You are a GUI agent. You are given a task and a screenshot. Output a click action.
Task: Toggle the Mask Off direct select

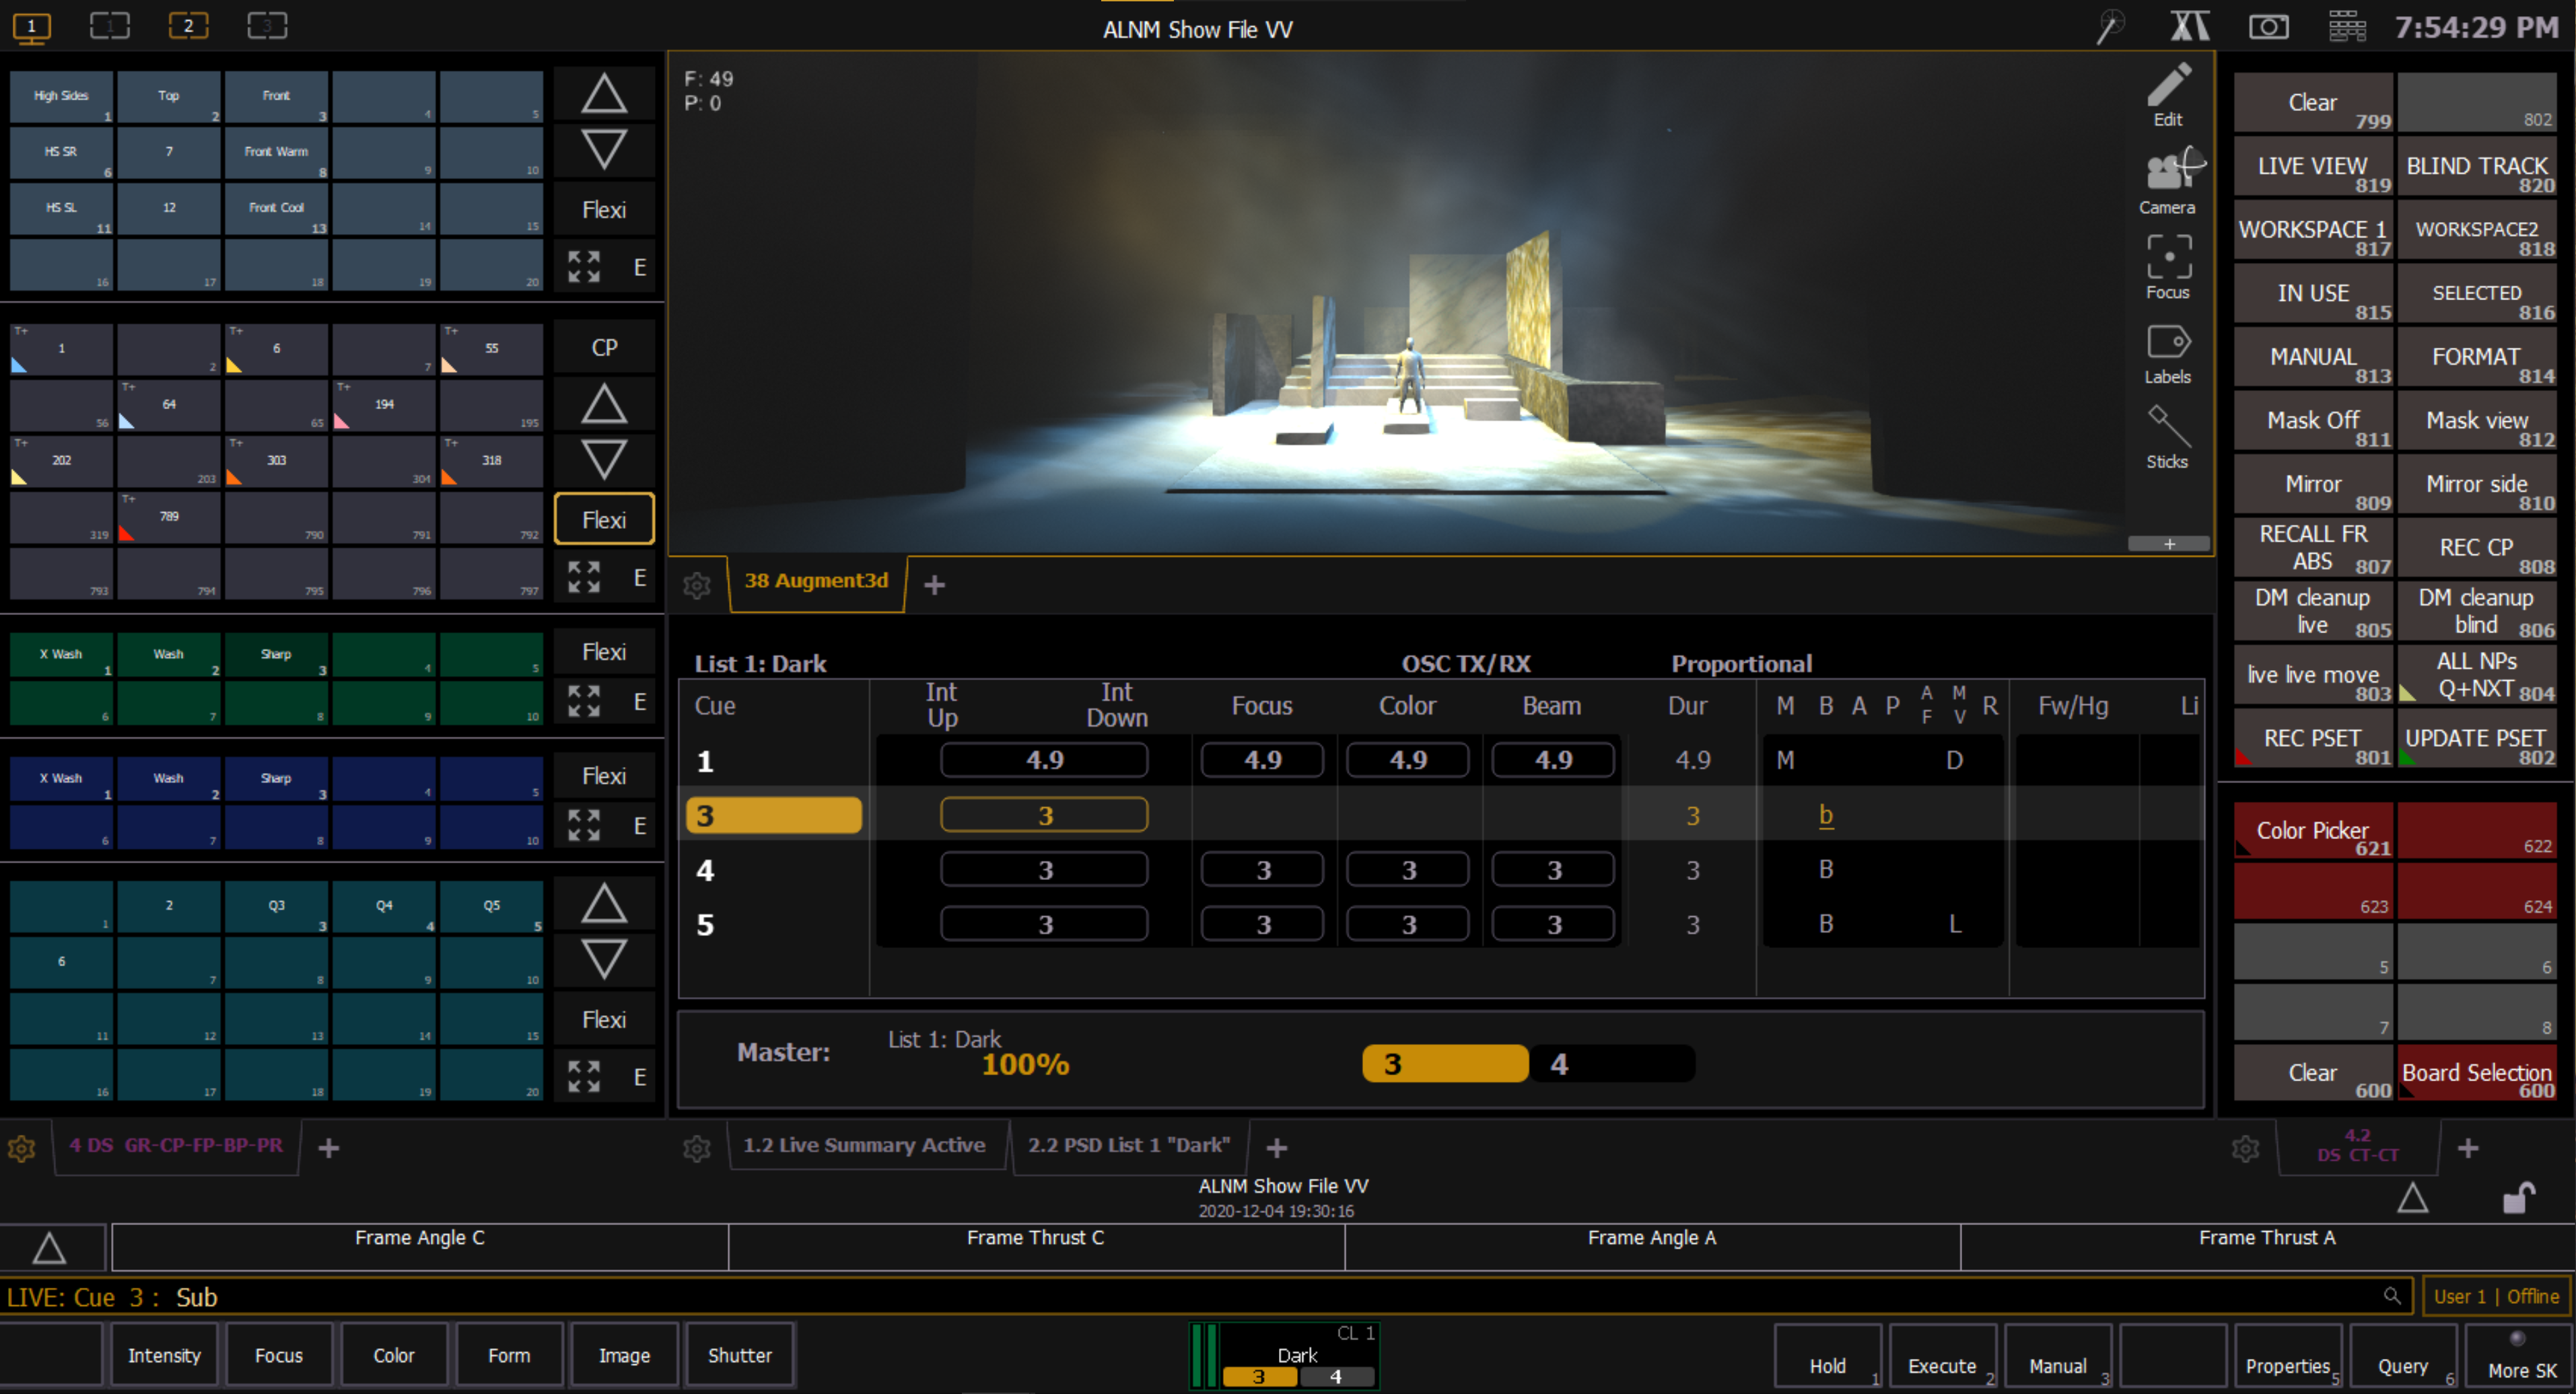coord(2312,420)
